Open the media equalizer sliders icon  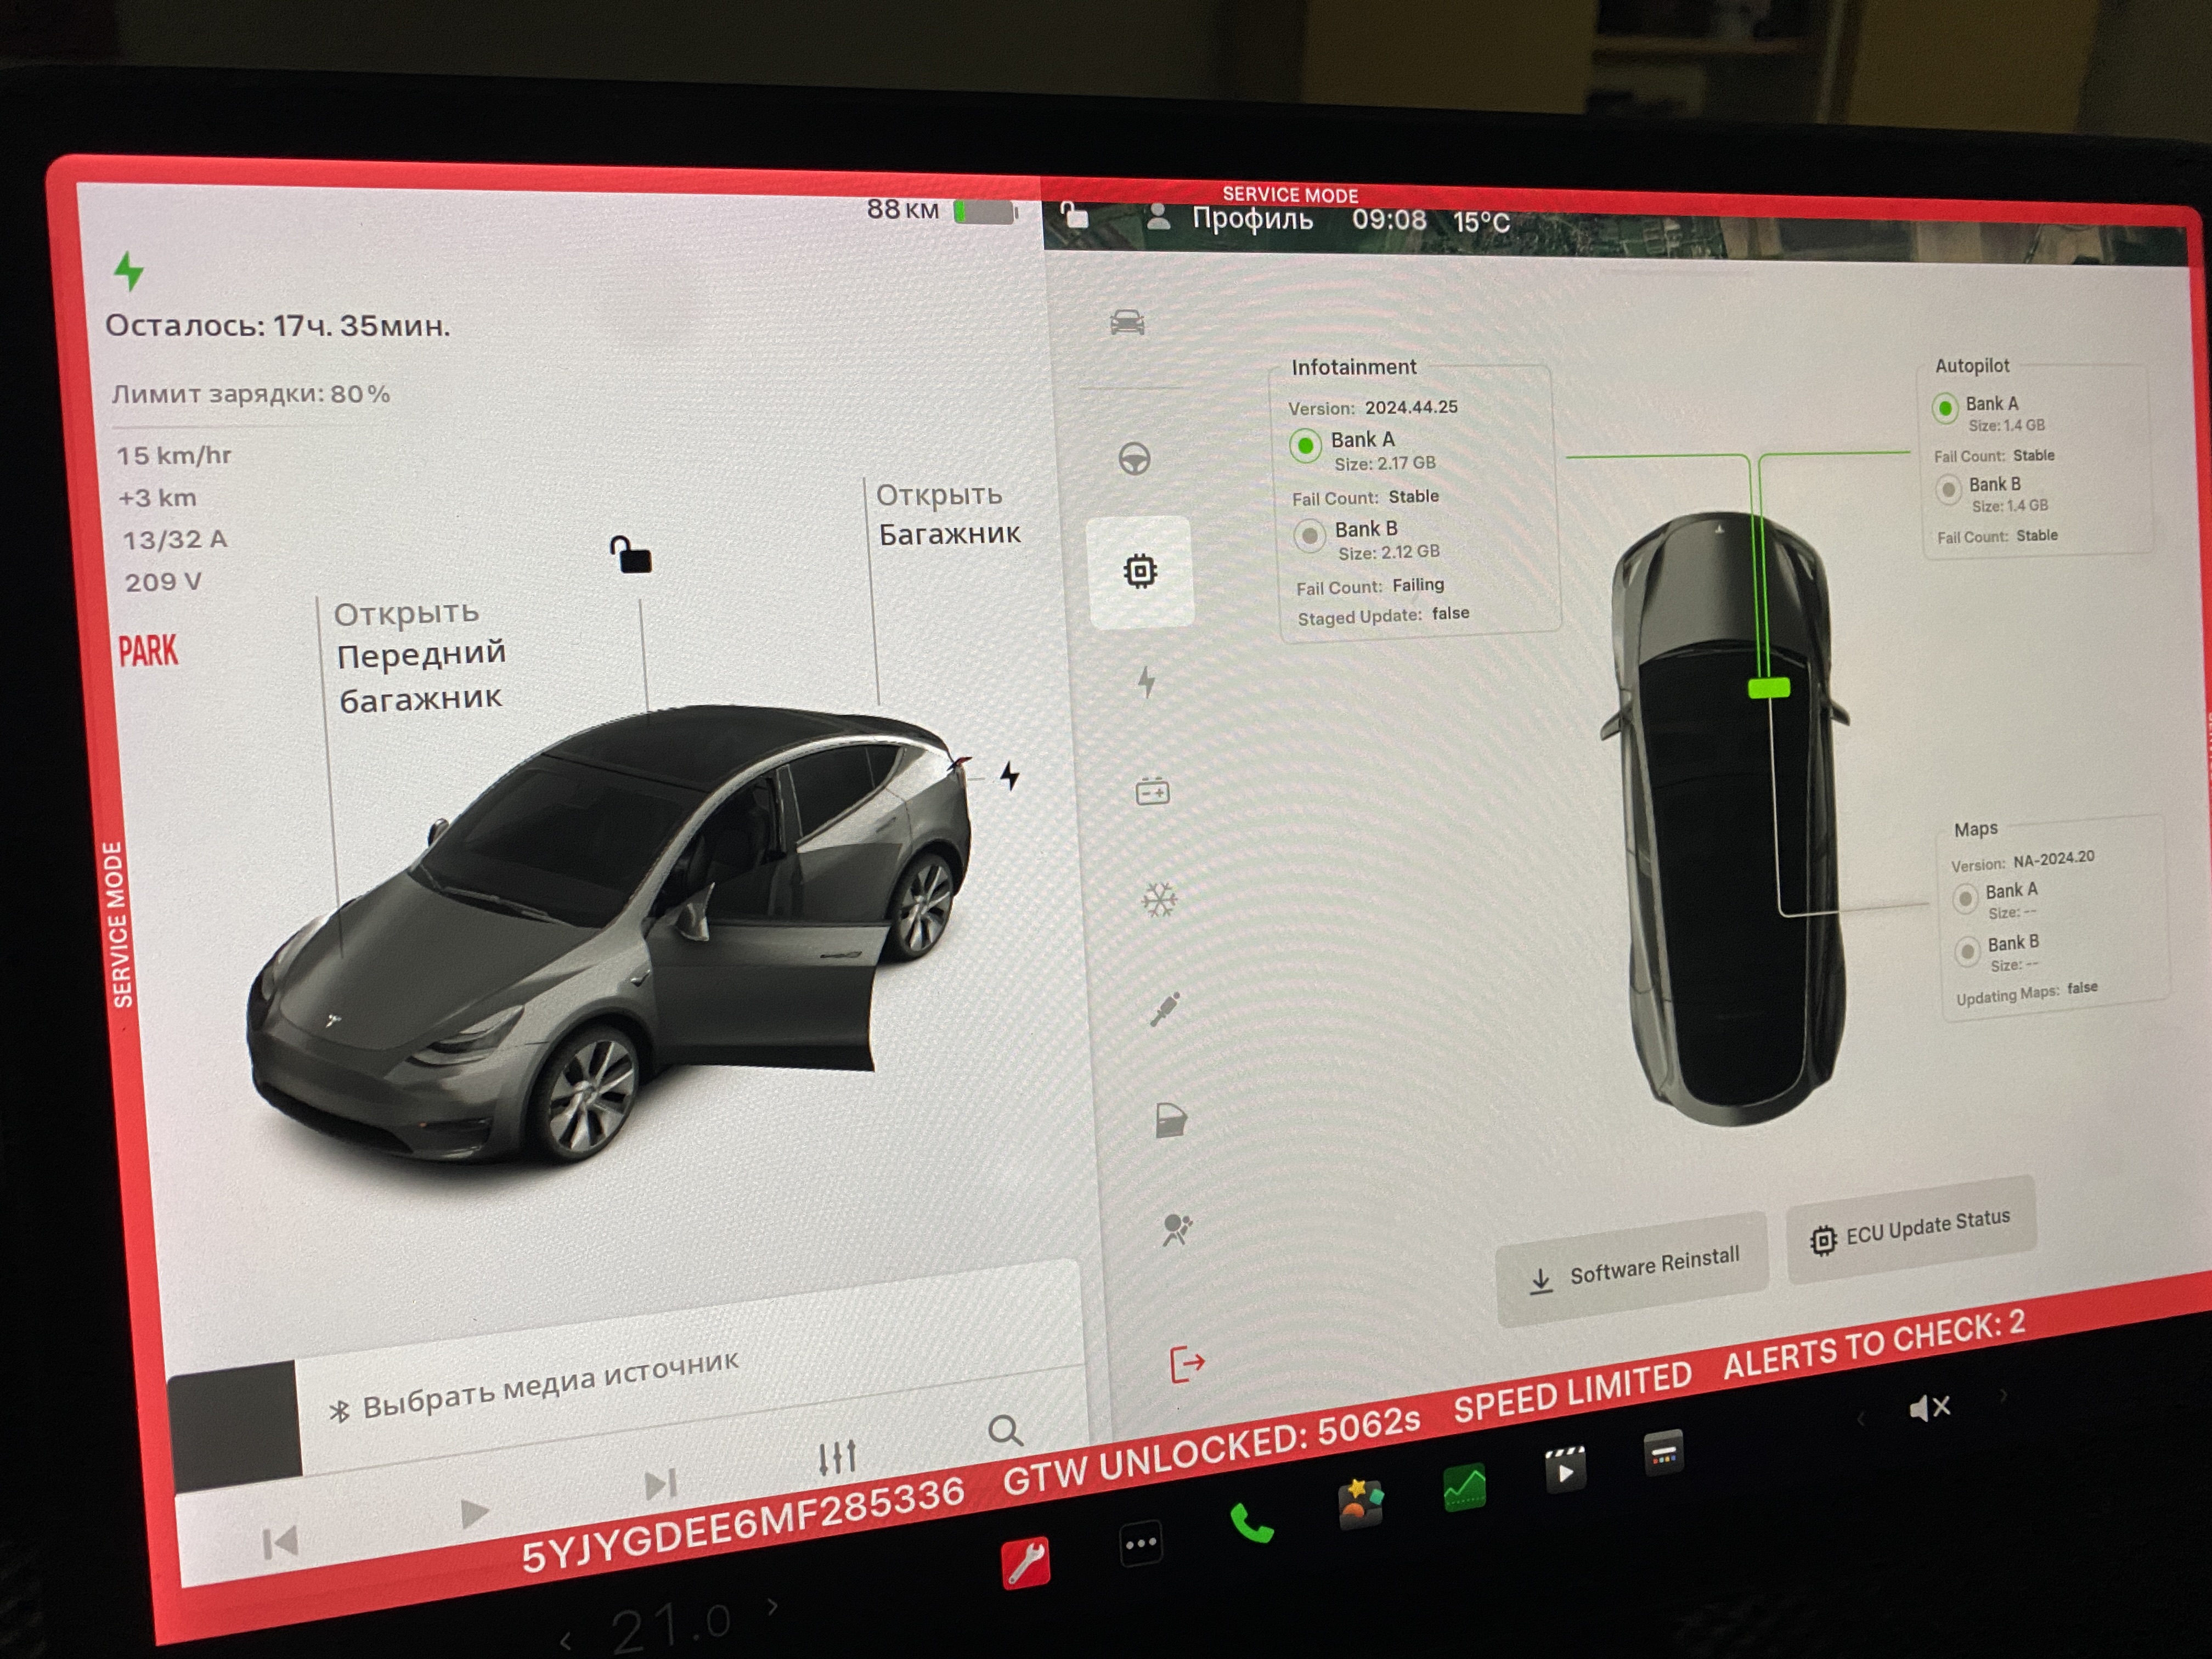pos(836,1458)
